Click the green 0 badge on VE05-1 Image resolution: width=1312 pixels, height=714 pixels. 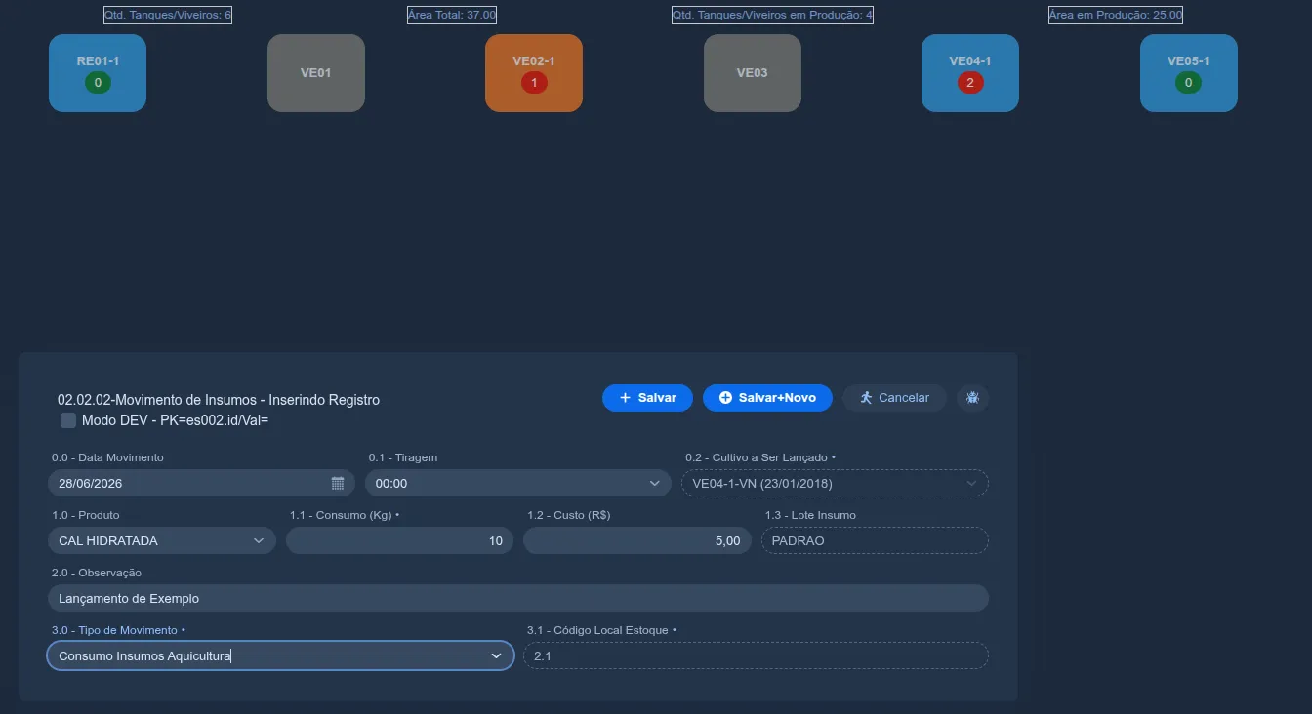pos(1188,83)
